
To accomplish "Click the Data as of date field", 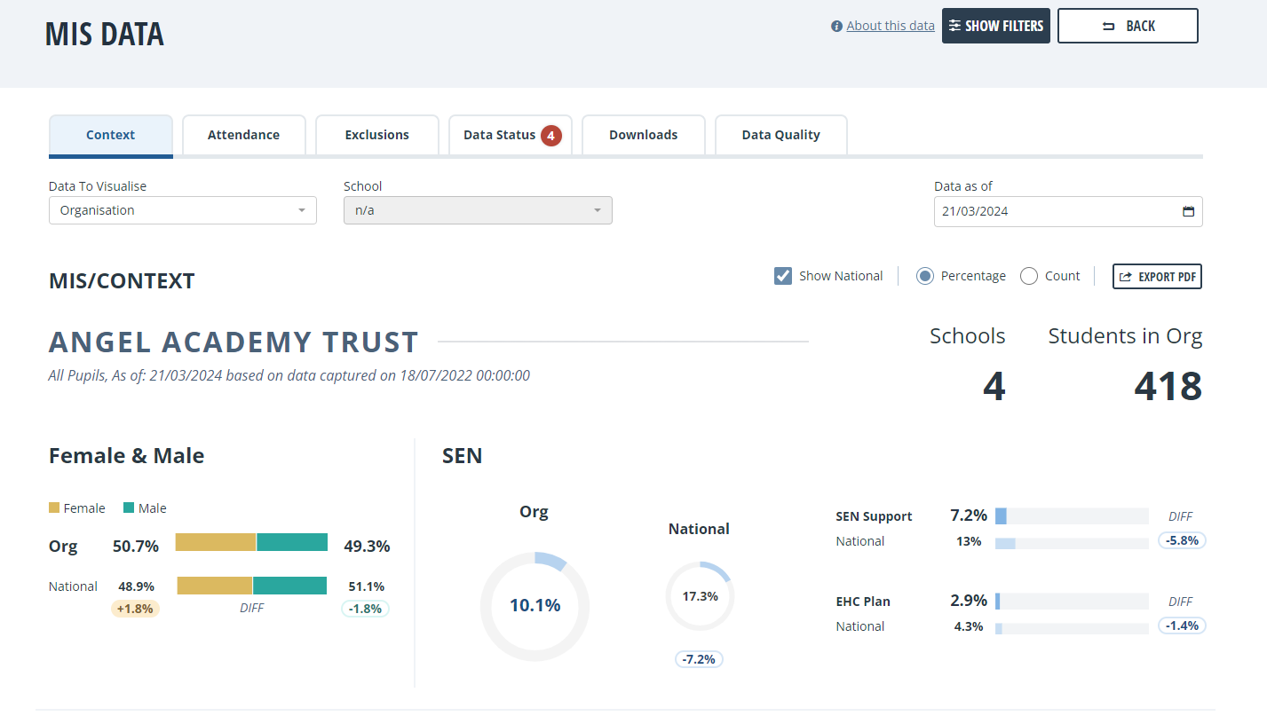I will 1068,212.
